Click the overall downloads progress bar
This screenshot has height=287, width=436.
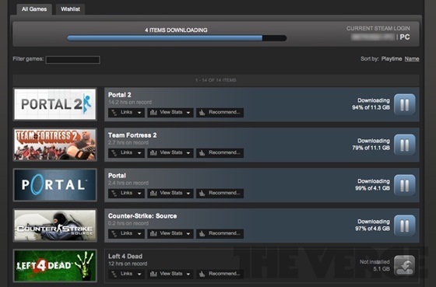pos(177,38)
